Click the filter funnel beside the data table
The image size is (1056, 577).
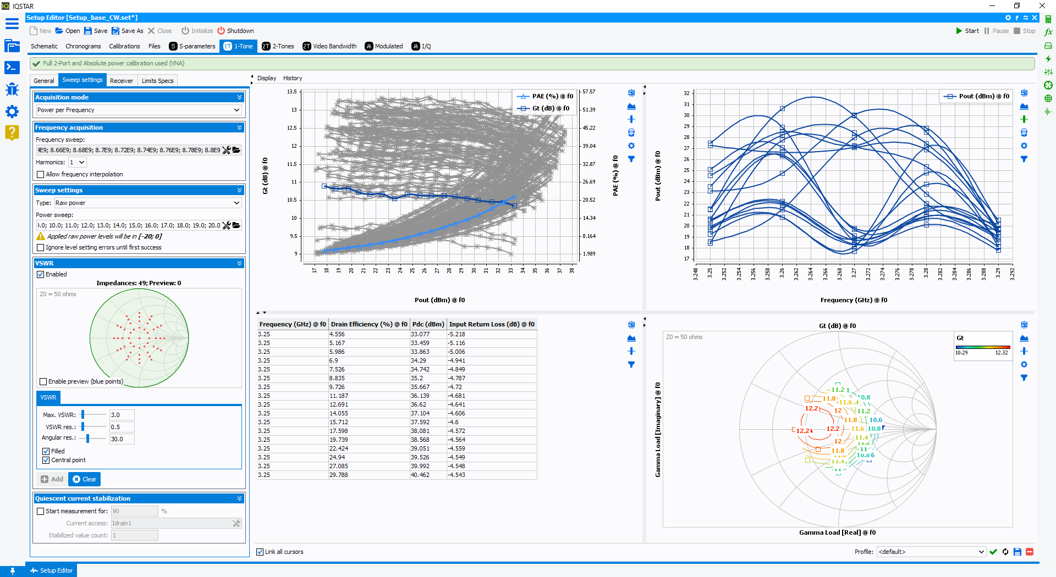pyautogui.click(x=631, y=364)
